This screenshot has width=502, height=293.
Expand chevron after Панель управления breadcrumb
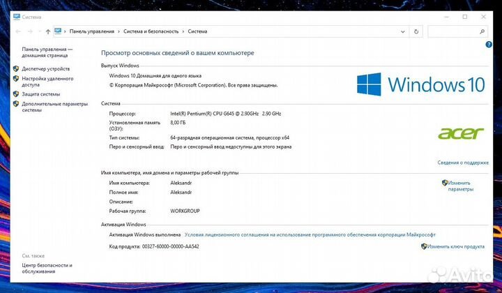pyautogui.click(x=119, y=31)
